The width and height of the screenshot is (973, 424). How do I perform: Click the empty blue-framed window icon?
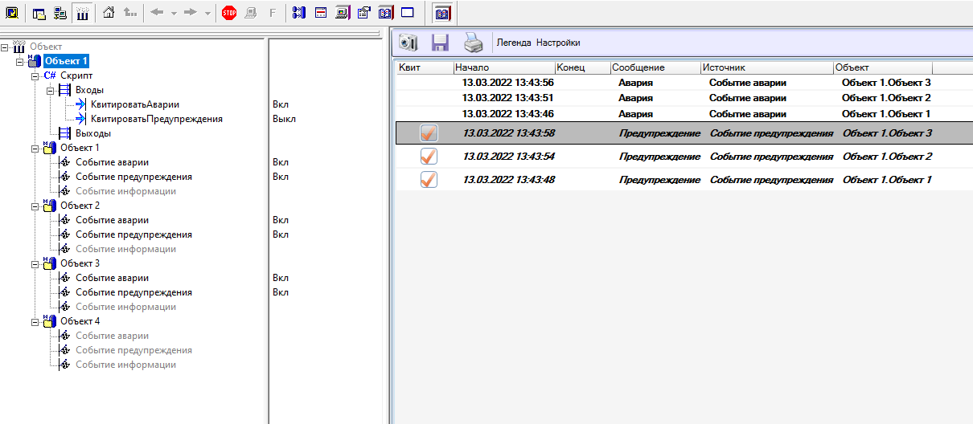[407, 13]
